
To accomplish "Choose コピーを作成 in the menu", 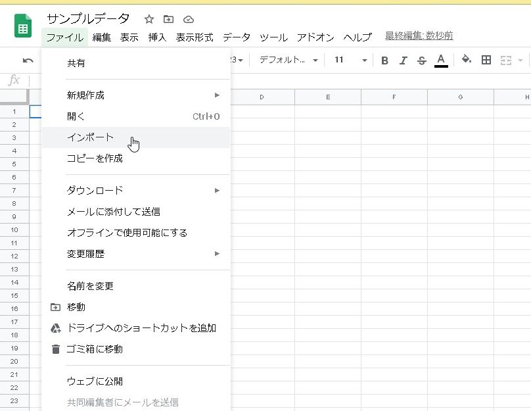I will click(95, 158).
